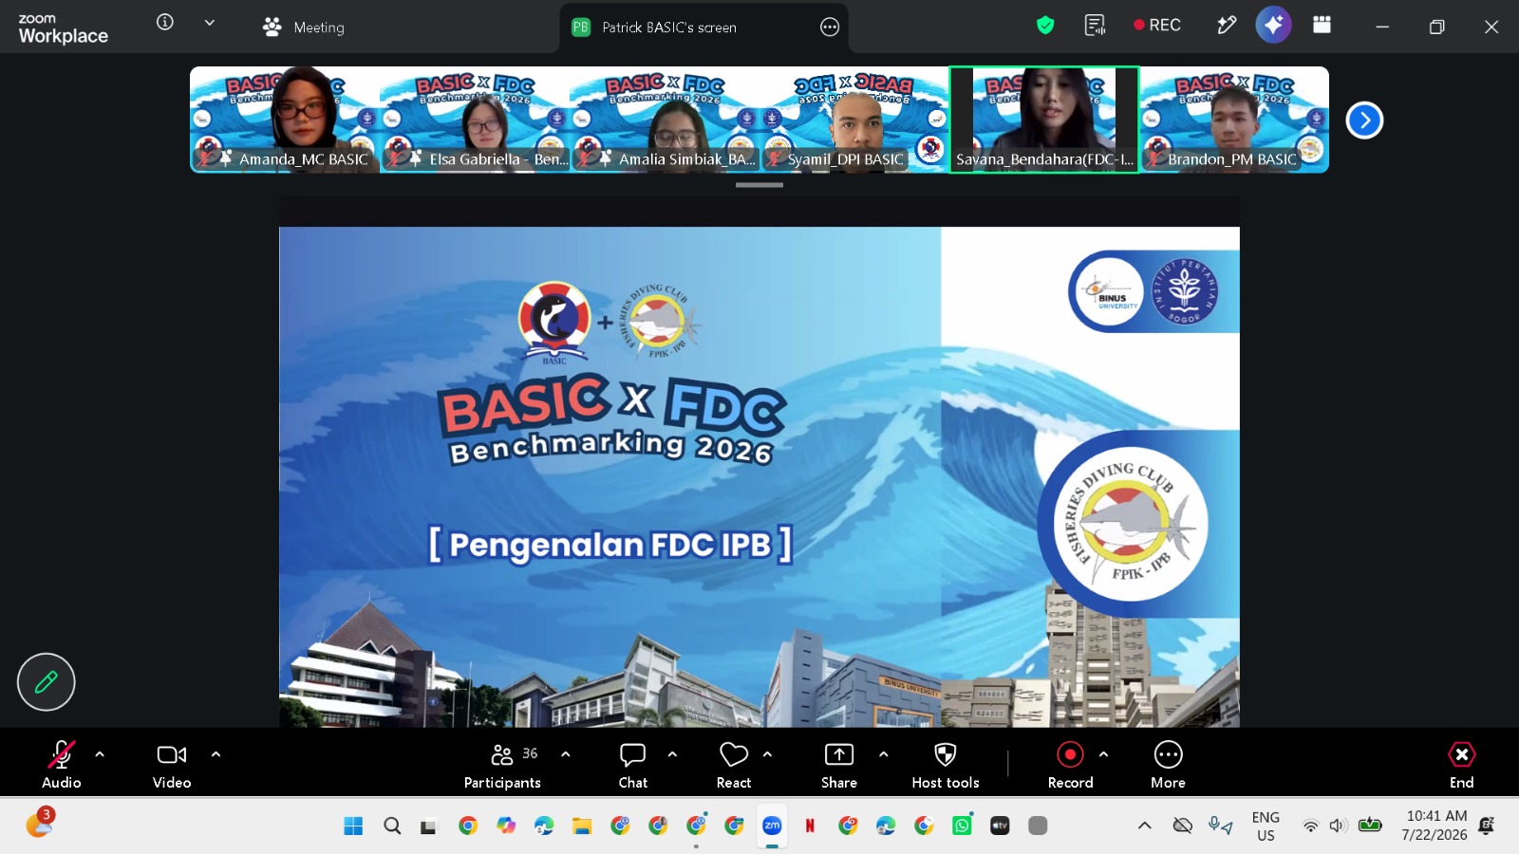Expand the share options arrow
The height and width of the screenshot is (854, 1519).
(884, 754)
